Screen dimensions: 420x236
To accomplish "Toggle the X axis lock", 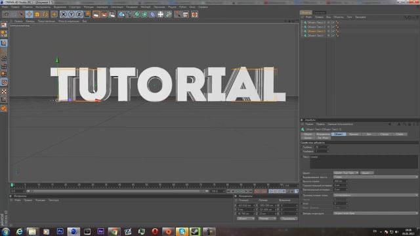I will pyautogui.click(x=63, y=14).
